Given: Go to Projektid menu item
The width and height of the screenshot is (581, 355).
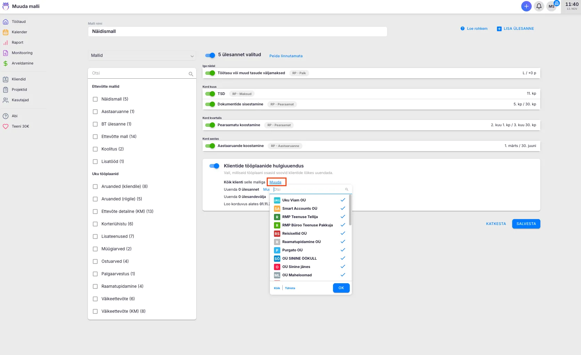Looking at the screenshot, I should (19, 89).
